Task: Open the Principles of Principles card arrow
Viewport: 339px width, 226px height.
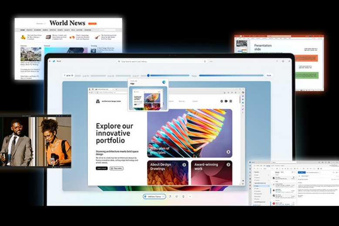Action: [x=228, y=152]
